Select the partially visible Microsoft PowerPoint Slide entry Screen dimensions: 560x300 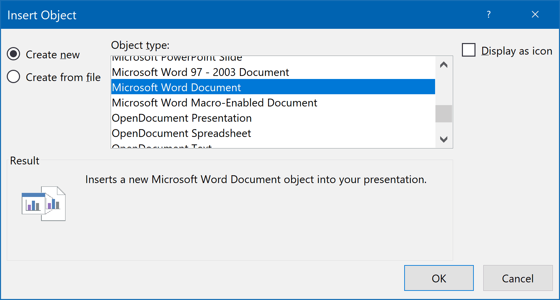tap(273, 60)
